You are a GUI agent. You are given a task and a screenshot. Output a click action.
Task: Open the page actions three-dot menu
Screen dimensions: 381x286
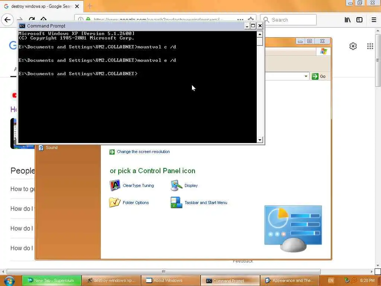(x=240, y=19)
